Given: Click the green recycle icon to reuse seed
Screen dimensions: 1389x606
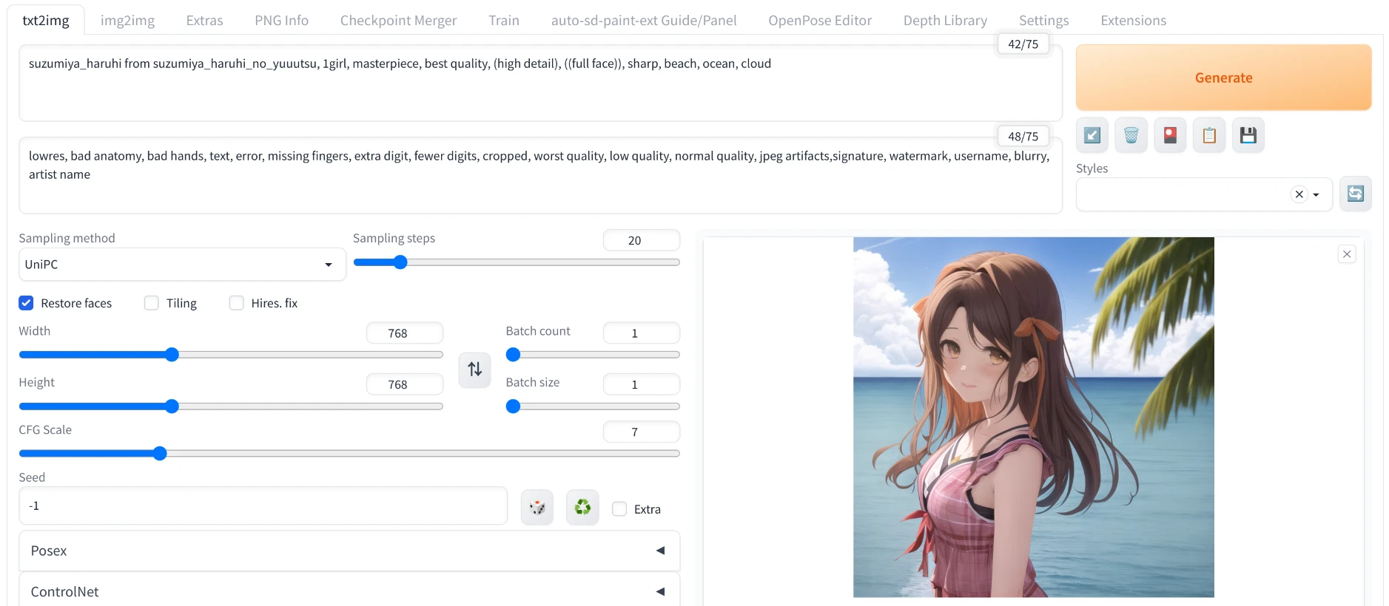Looking at the screenshot, I should tap(582, 508).
